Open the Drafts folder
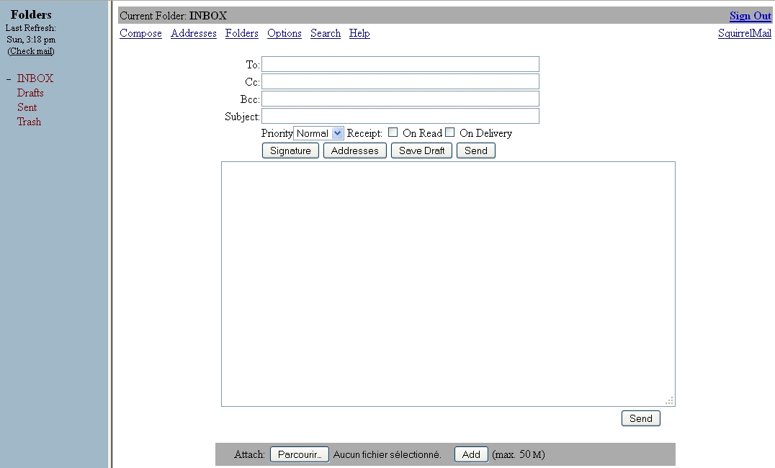This screenshot has height=468, width=775. pyautogui.click(x=30, y=93)
